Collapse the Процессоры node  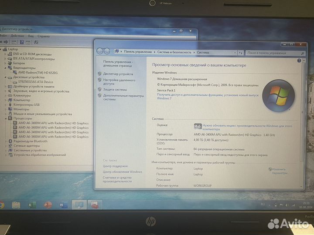[6, 118]
